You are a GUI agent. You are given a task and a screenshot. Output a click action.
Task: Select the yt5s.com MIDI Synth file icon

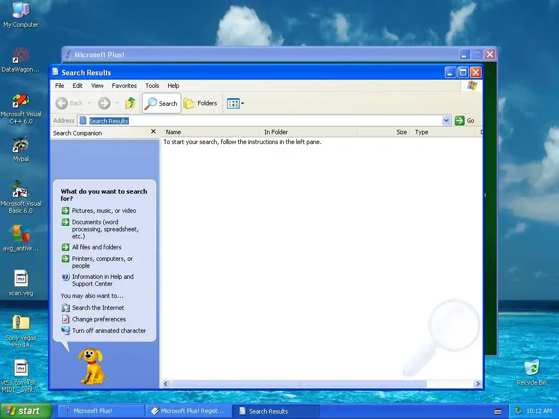pyautogui.click(x=21, y=376)
